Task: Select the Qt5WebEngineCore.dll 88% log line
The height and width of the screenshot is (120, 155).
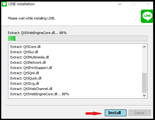Action: coord(40,94)
